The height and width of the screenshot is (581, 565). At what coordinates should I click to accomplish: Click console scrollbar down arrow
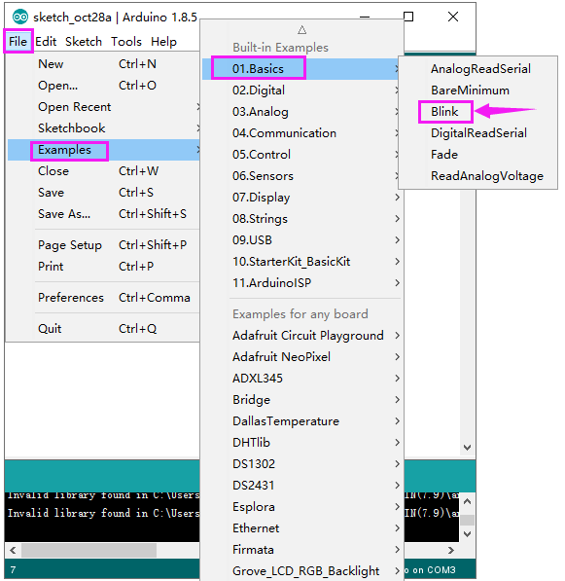[467, 534]
